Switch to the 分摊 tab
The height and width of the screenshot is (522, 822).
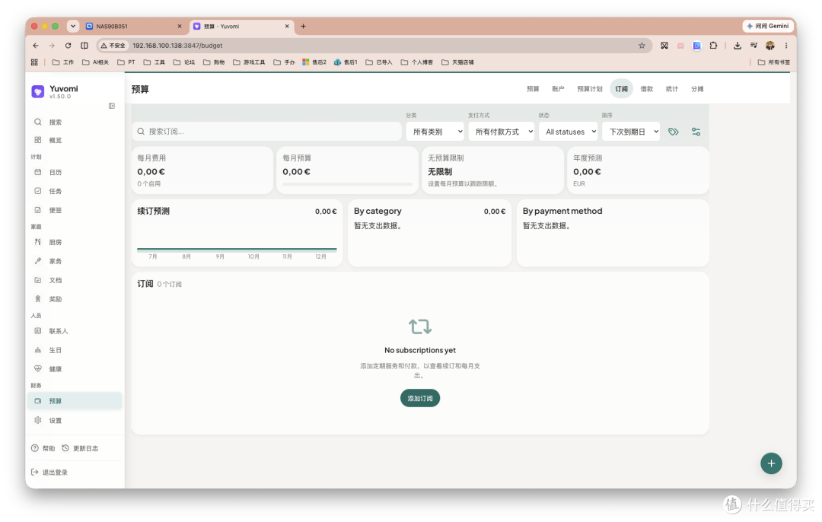[696, 89]
